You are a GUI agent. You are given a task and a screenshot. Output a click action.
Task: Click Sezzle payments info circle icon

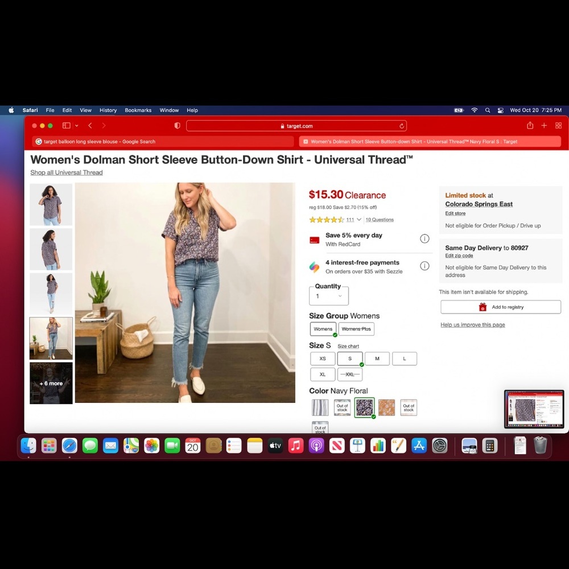(424, 266)
